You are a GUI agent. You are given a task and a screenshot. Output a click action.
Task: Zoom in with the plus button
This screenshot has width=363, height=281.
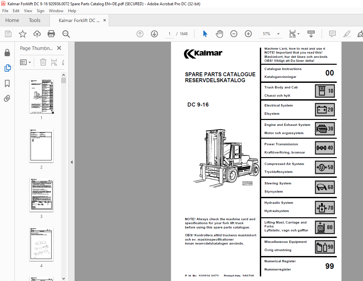[x=248, y=34]
